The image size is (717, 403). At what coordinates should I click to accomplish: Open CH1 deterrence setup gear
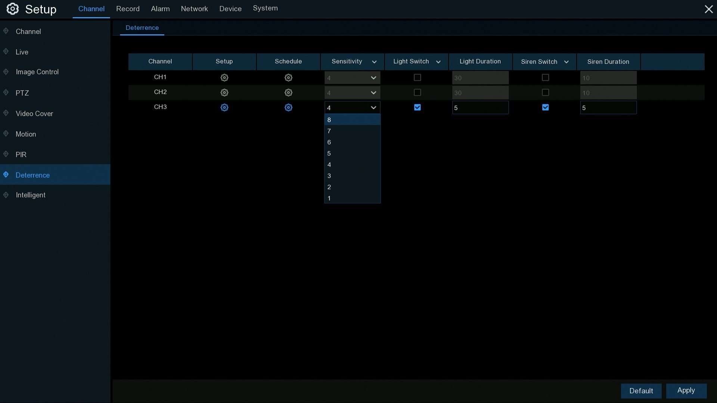point(224,78)
